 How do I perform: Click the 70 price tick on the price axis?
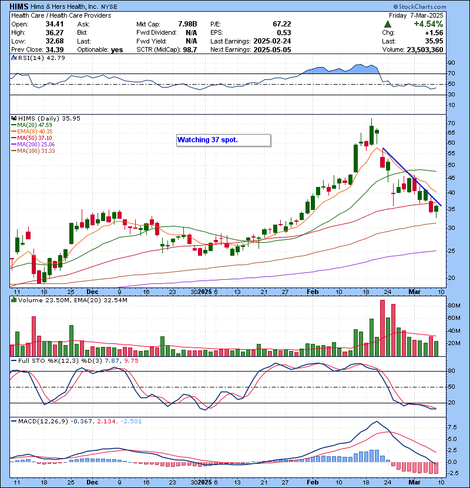pyautogui.click(x=451, y=123)
